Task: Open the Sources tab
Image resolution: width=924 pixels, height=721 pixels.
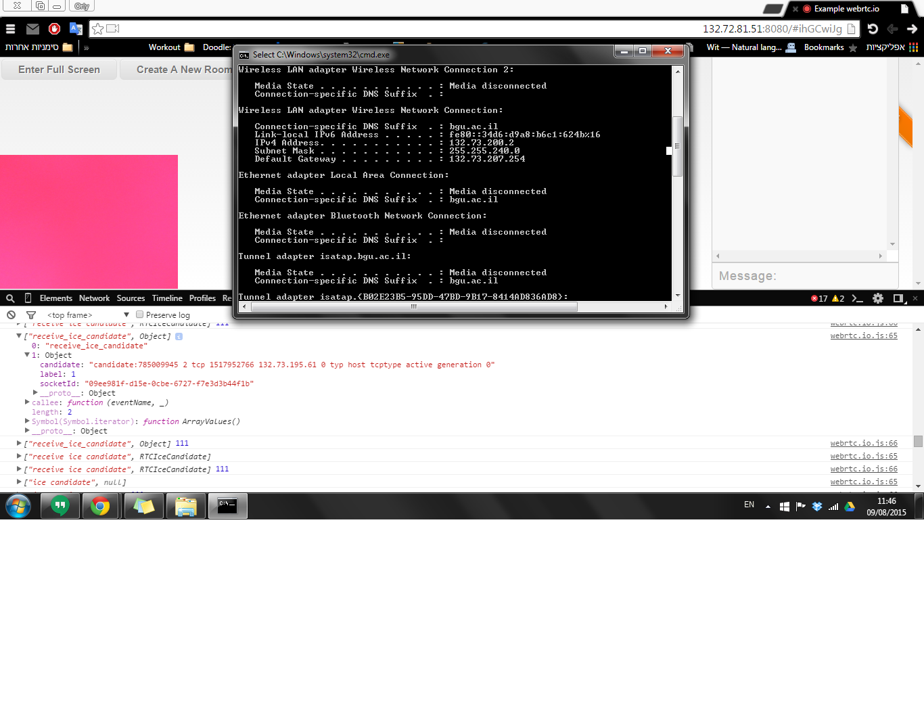Action: pos(131,298)
